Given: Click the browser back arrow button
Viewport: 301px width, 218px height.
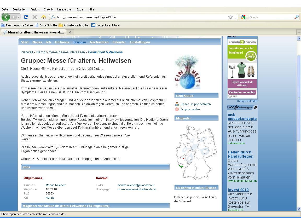Looking at the screenshot, I should coord(5,17).
